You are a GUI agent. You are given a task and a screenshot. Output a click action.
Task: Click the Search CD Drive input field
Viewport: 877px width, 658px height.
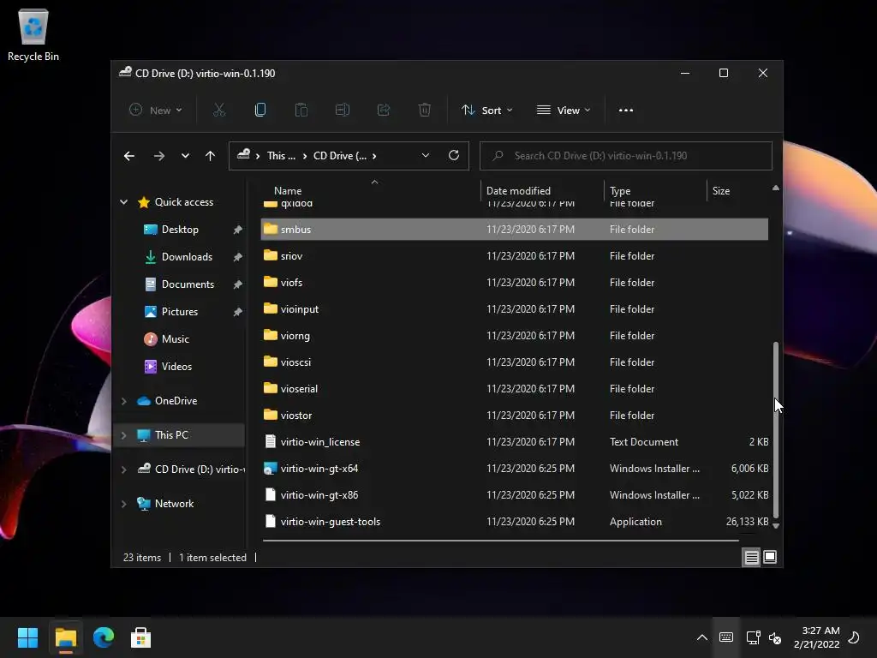pos(626,156)
